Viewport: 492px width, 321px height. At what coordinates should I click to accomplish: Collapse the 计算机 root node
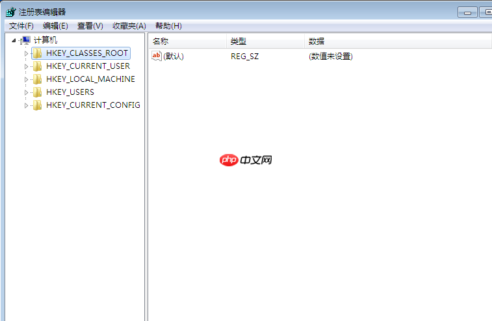(x=14, y=40)
